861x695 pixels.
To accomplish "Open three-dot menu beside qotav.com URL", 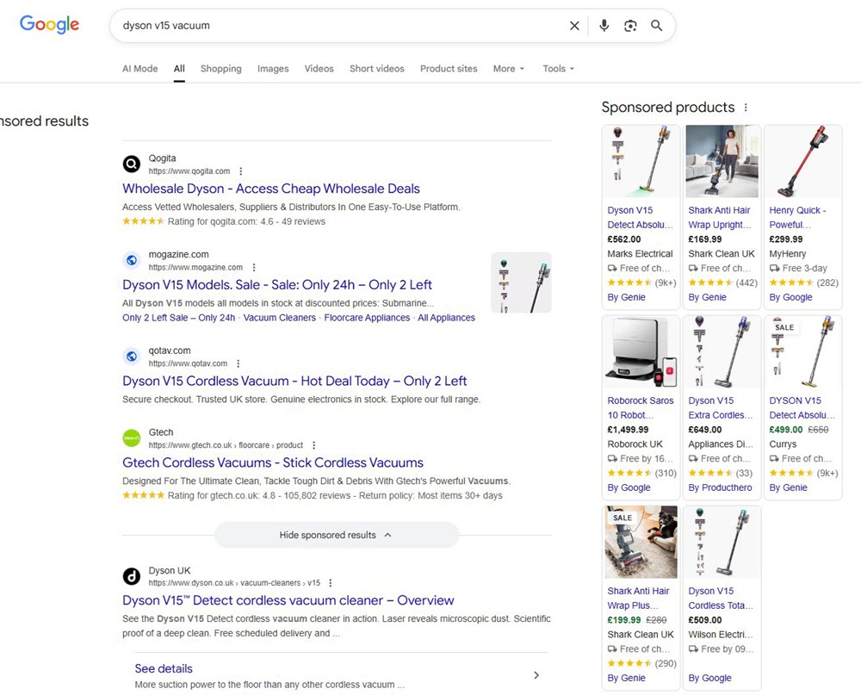I will pos(238,363).
